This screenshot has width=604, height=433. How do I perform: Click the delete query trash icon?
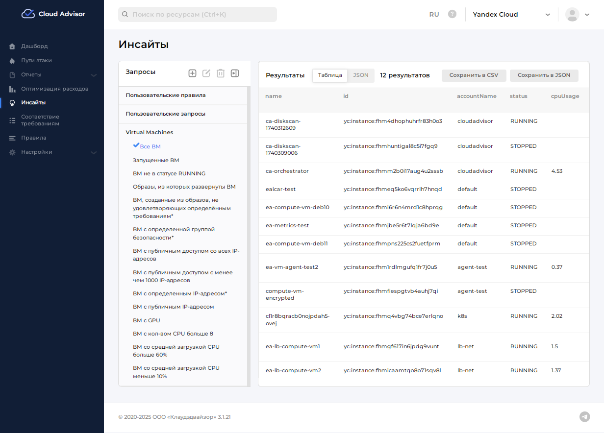[x=221, y=73]
